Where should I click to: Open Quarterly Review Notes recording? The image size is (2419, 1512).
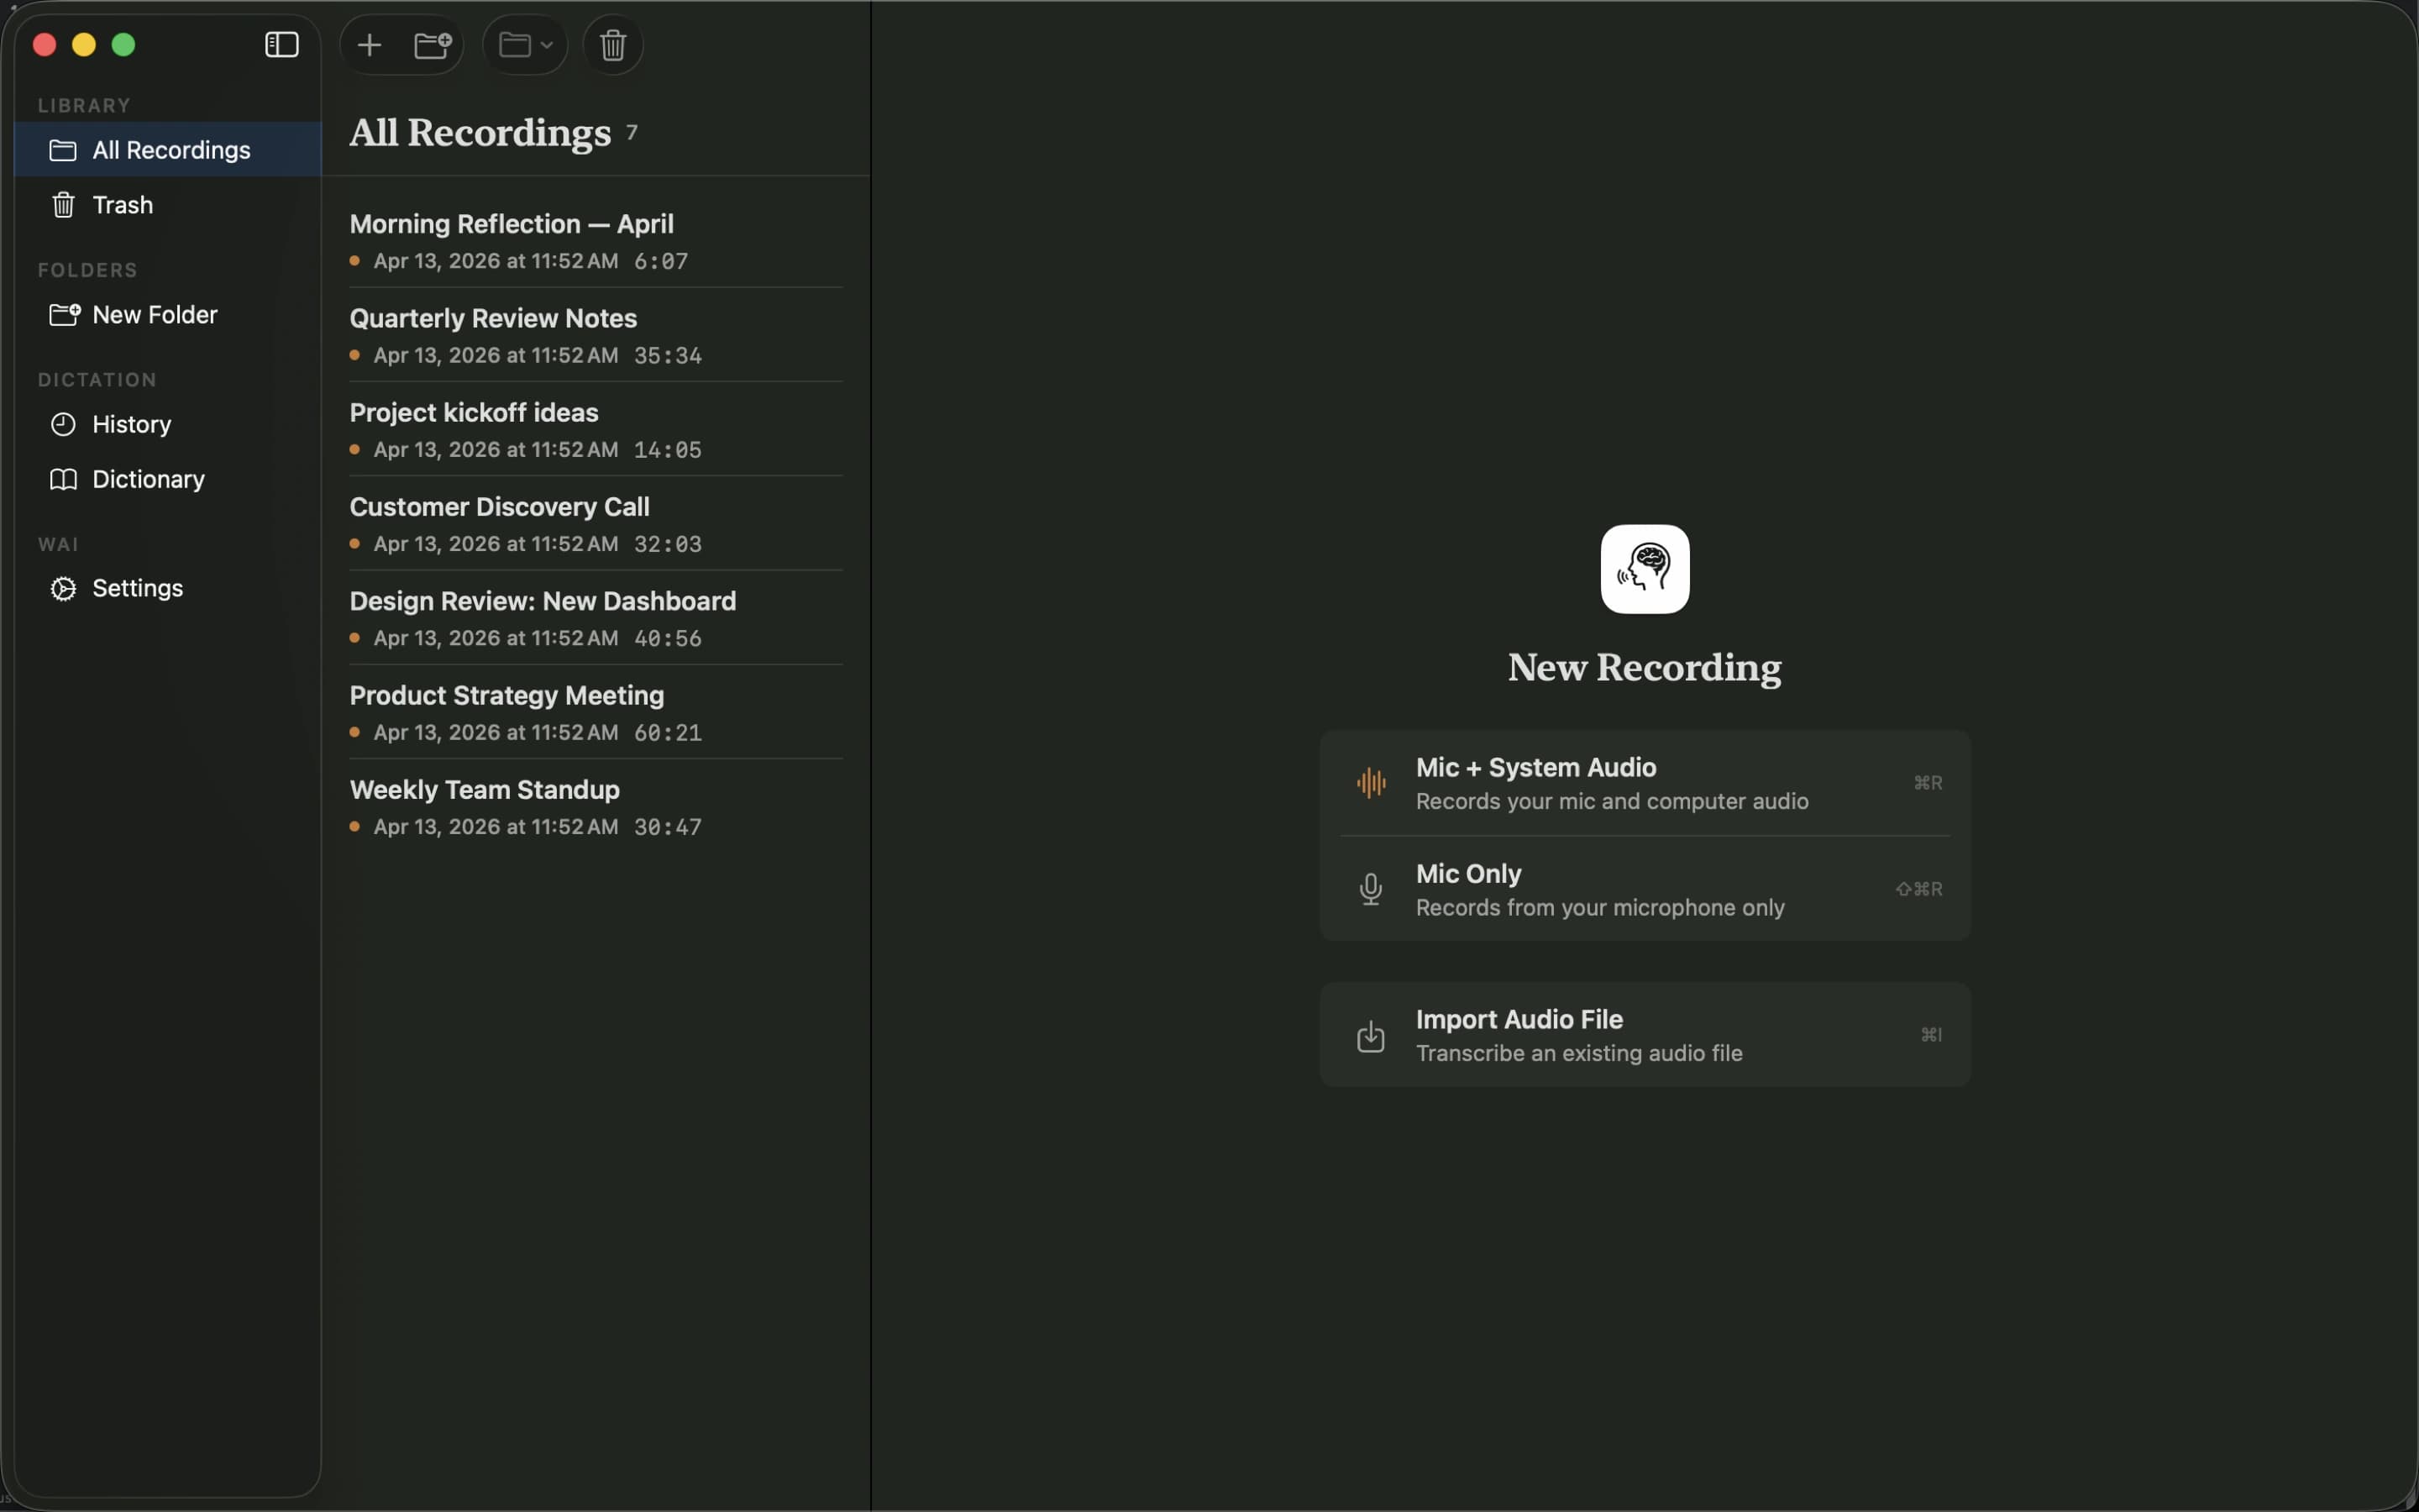click(x=596, y=335)
